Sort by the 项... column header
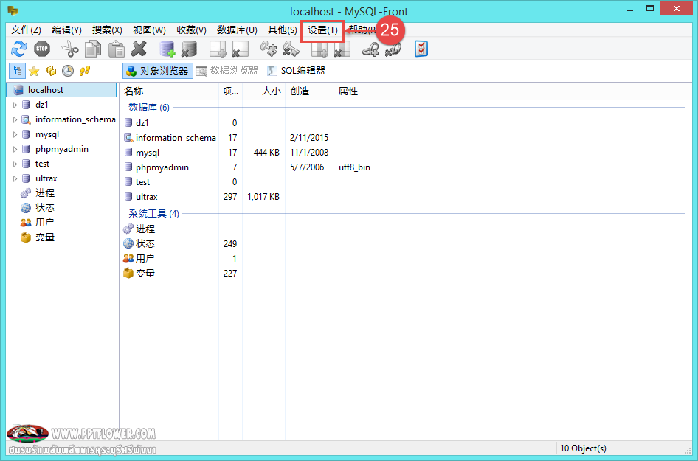The width and height of the screenshot is (698, 461). [x=231, y=91]
